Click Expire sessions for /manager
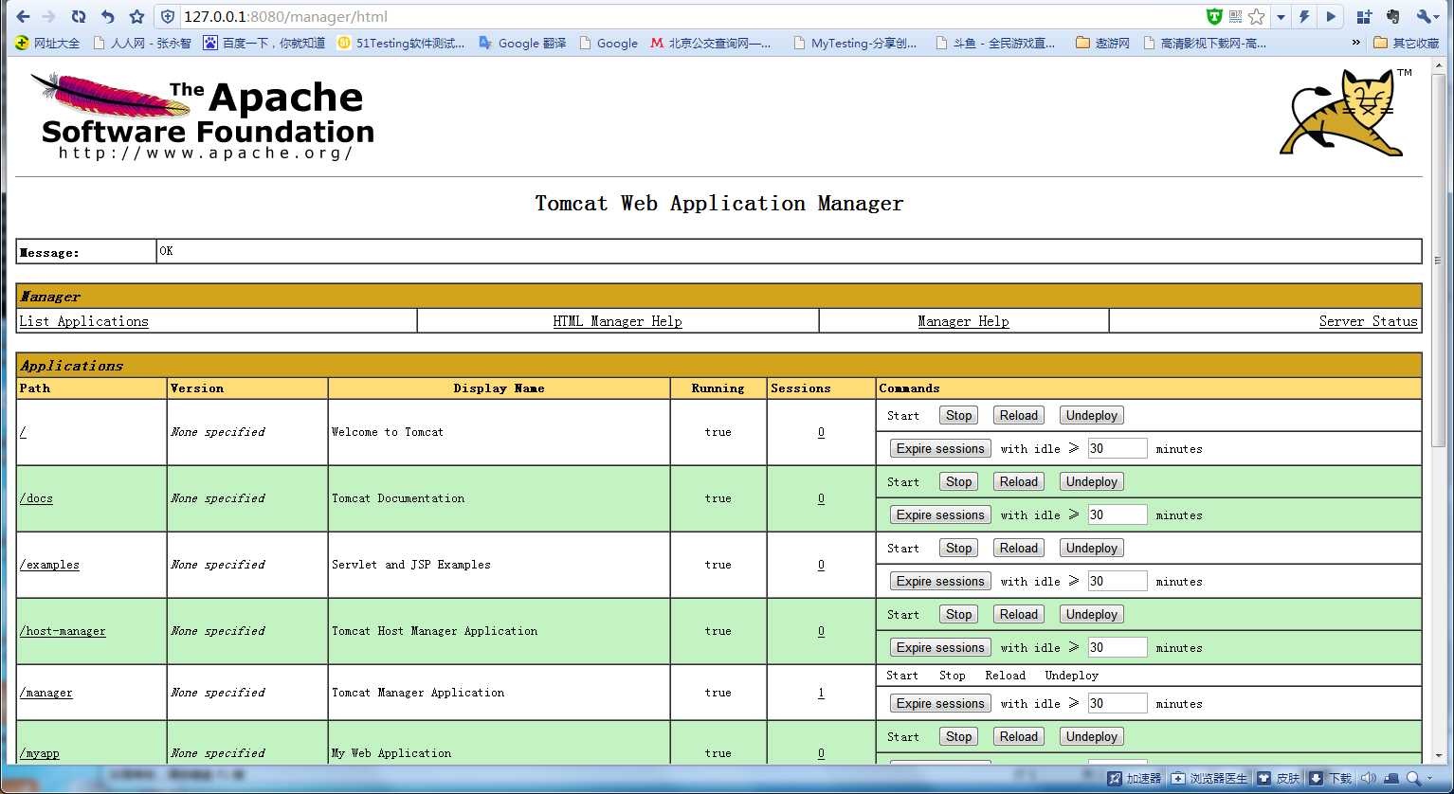1454x794 pixels. [940, 703]
